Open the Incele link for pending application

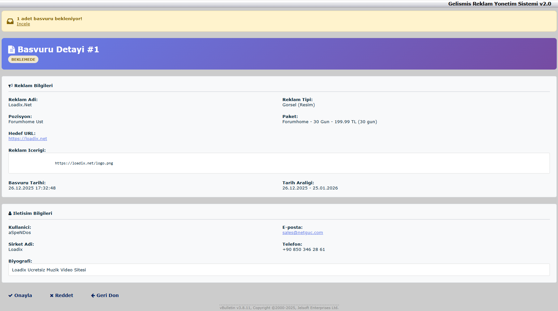coord(23,24)
